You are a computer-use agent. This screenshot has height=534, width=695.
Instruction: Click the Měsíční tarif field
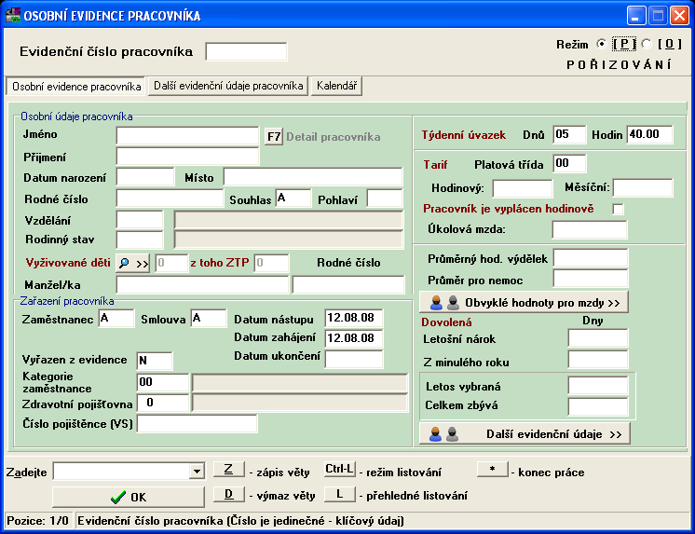(643, 188)
